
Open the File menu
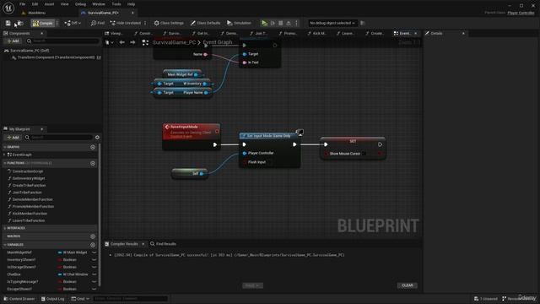pyautogui.click(x=23, y=4)
